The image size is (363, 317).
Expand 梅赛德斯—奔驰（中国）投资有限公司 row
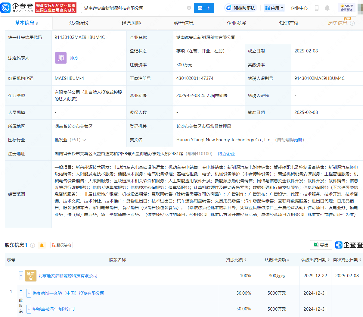pyautogui.click(x=29, y=293)
